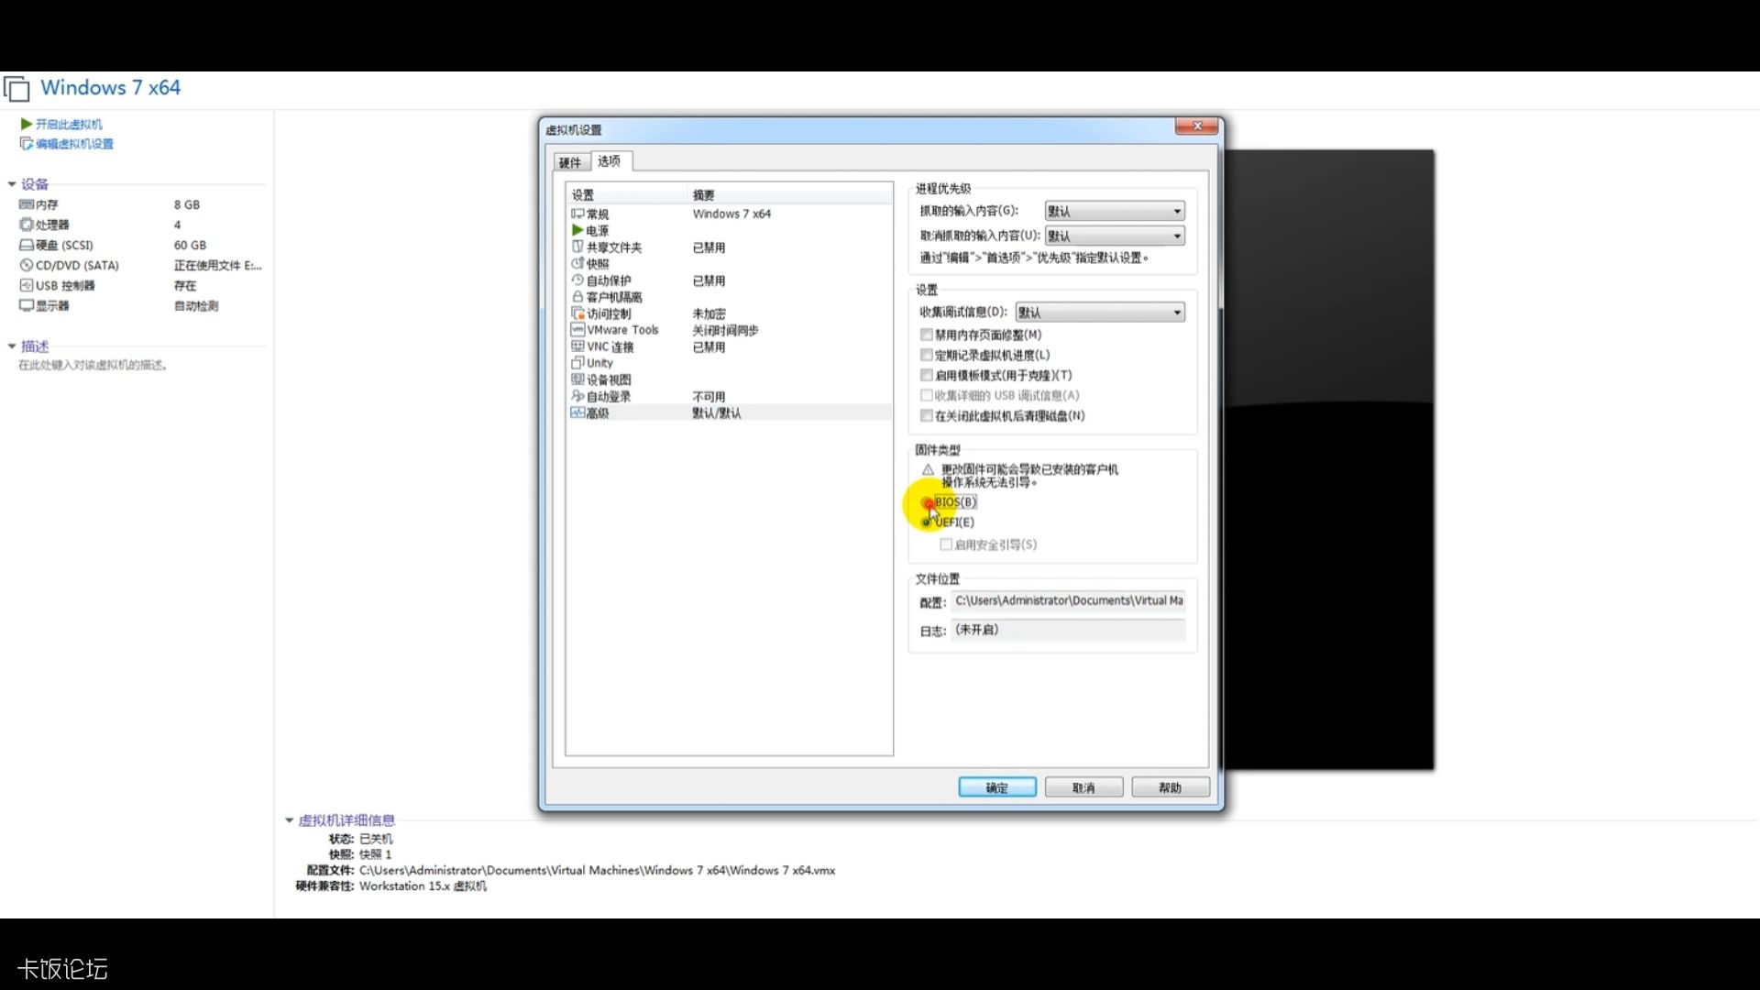Click the VM description text area
This screenshot has width=1760, height=990.
tap(93, 365)
